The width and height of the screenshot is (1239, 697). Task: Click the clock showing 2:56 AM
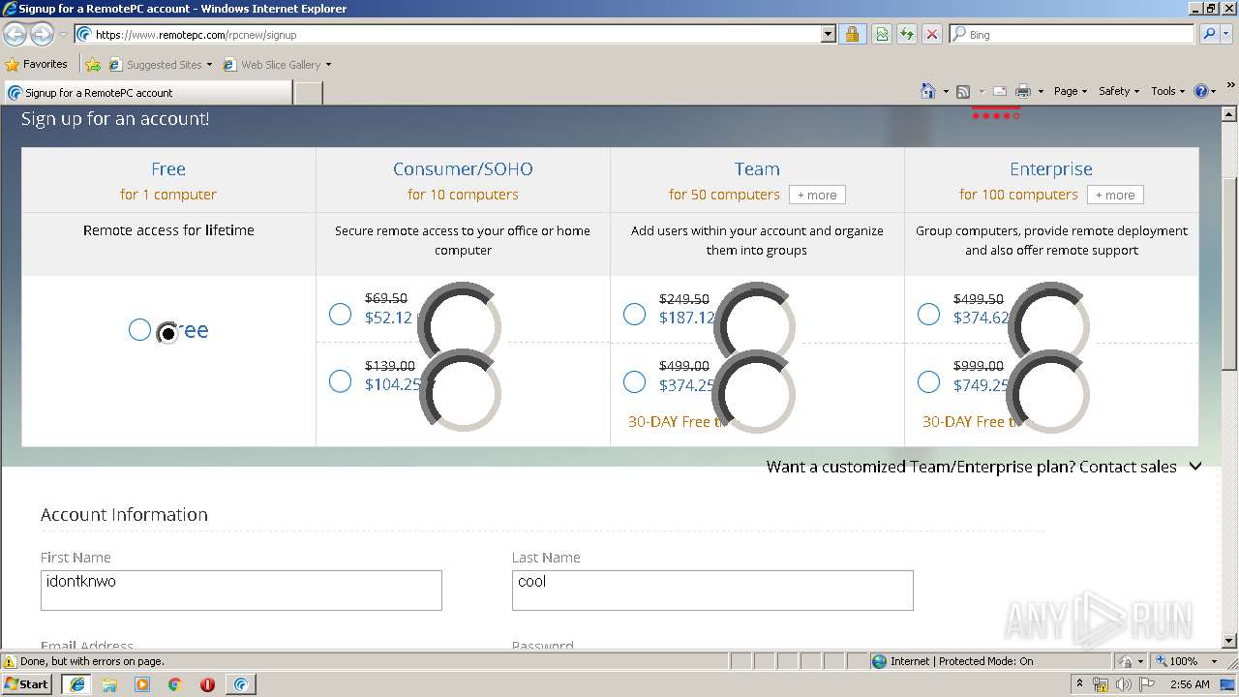pyautogui.click(x=1190, y=684)
